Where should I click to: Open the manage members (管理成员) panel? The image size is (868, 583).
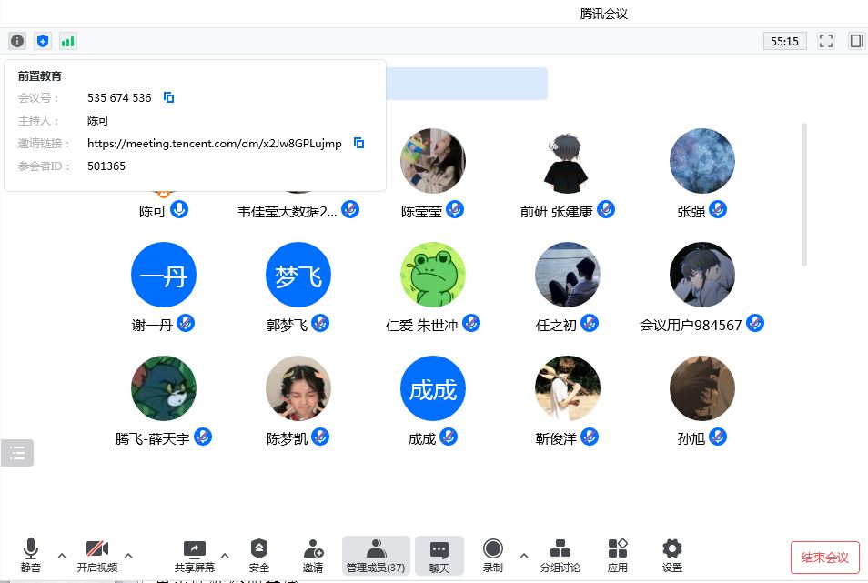(376, 554)
